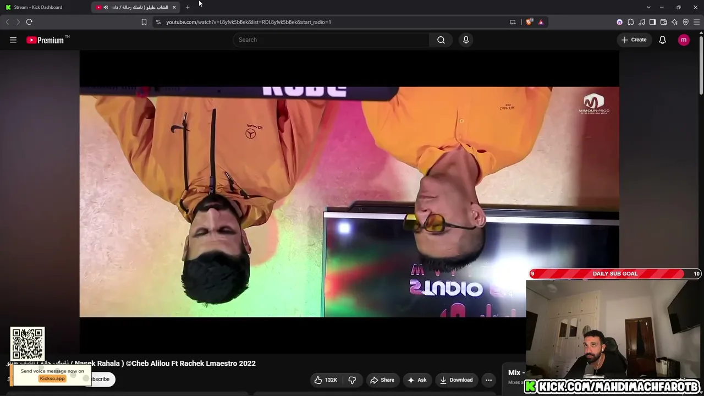
Task: Click the magnifier search button
Action: pos(441,40)
